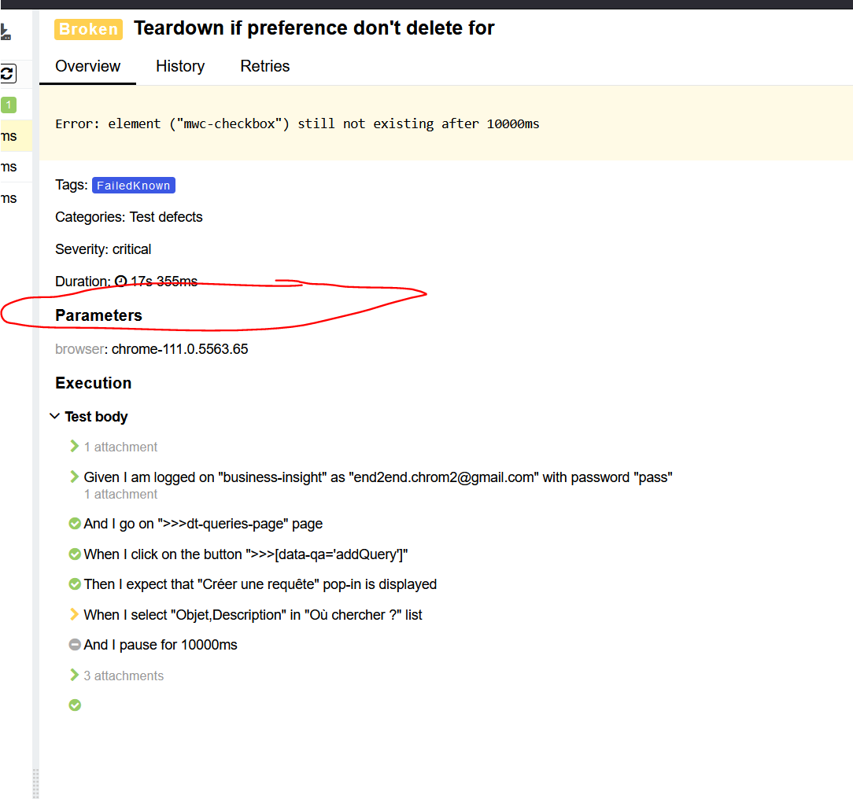Image resolution: width=853 pixels, height=799 pixels.
Task: Click the yellow broken status arrow on the select step
Action: tap(75, 614)
